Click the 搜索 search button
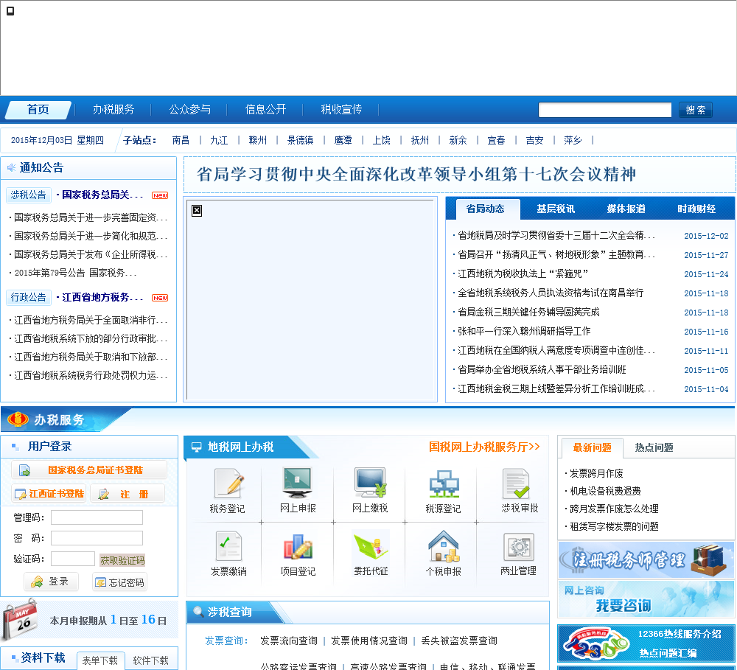737x670 pixels. (695, 110)
